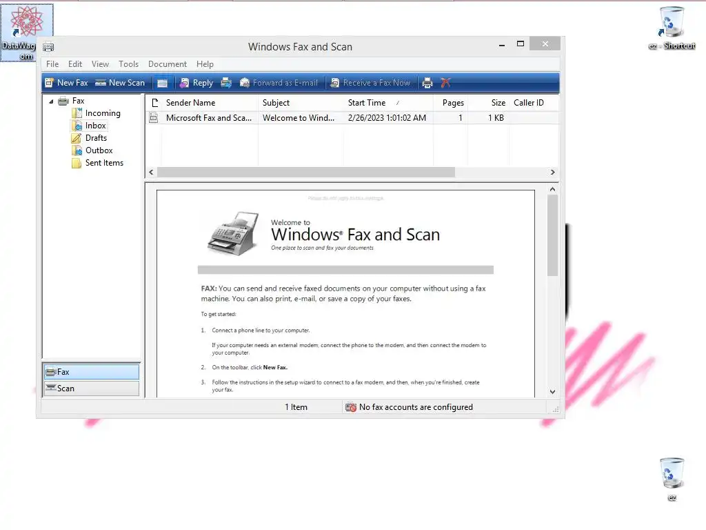Click the Drafts pencil folder icon
Image resolution: width=706 pixels, height=530 pixels.
[77, 138]
